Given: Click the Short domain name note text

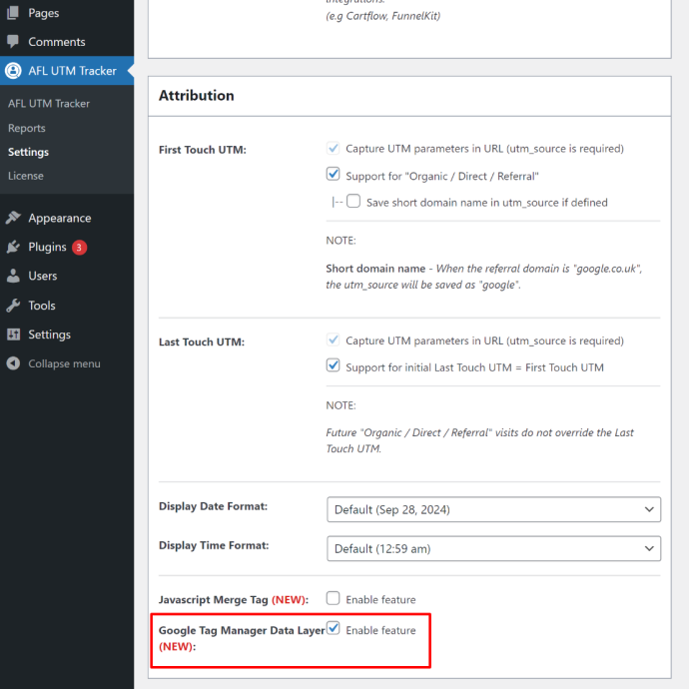Looking at the screenshot, I should coord(483,277).
